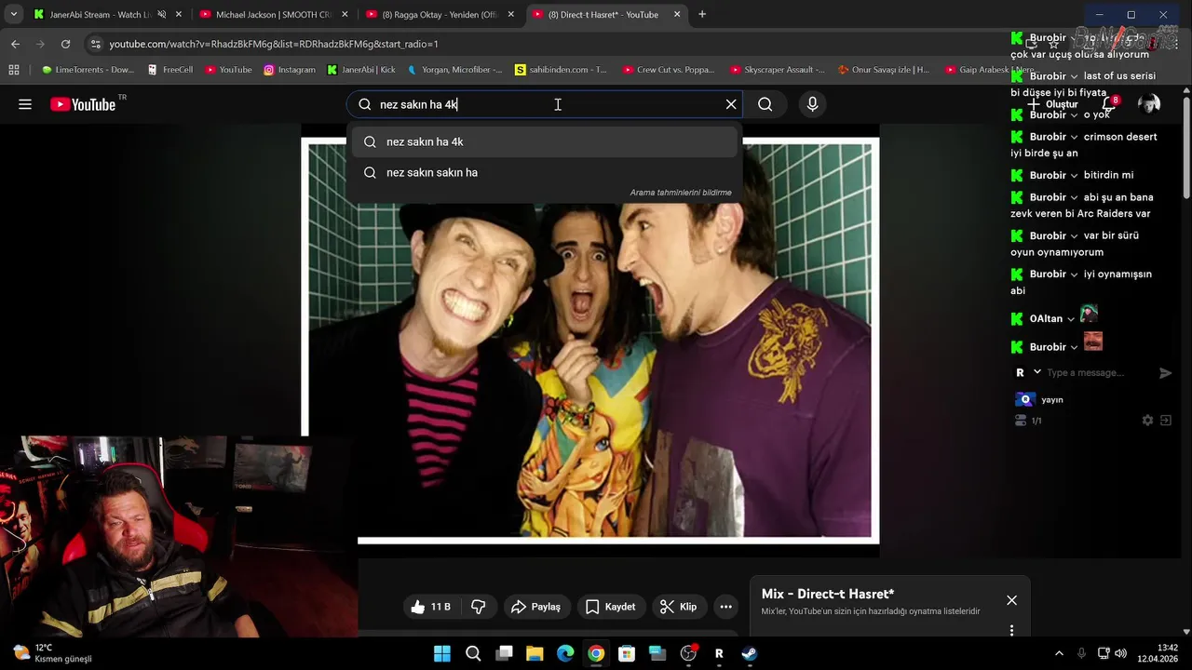This screenshot has height=670, width=1192.
Task: Expand Burobir options on 'o yok' message
Action: tap(1074, 114)
